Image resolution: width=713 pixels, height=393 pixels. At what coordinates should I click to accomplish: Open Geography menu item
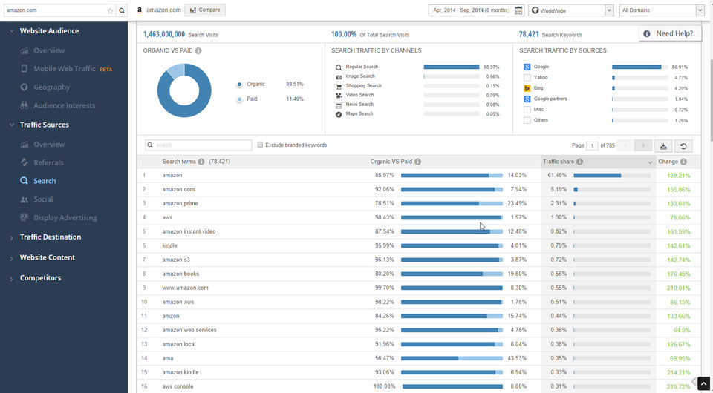pyautogui.click(x=51, y=87)
